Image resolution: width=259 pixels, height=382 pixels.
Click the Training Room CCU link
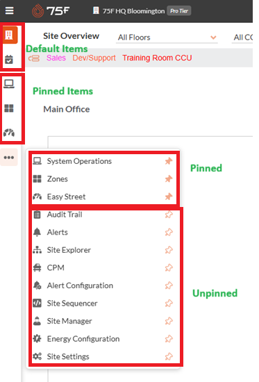pyautogui.click(x=157, y=58)
